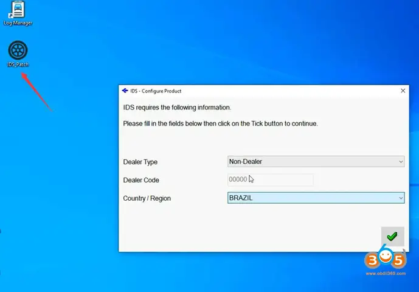
Task: Click the IDS logo in dialog title bar
Action: coord(125,91)
